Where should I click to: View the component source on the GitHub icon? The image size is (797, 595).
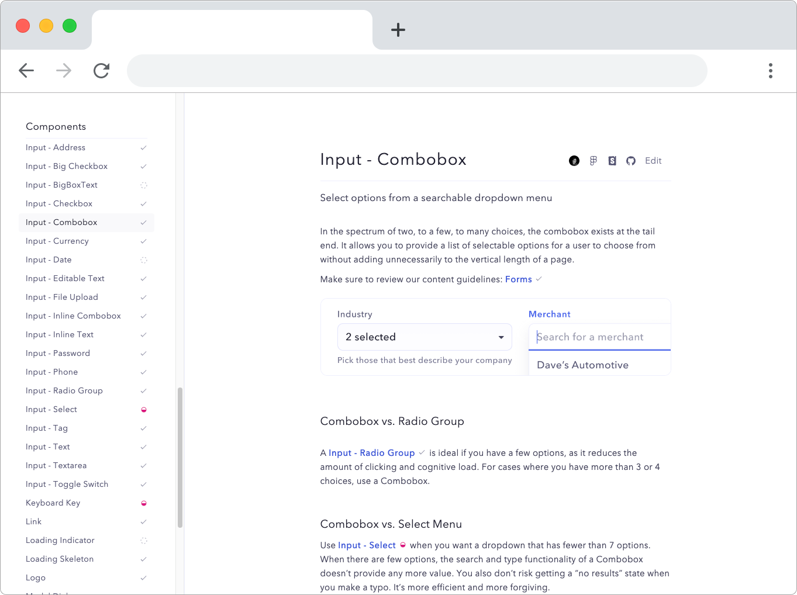[631, 160]
